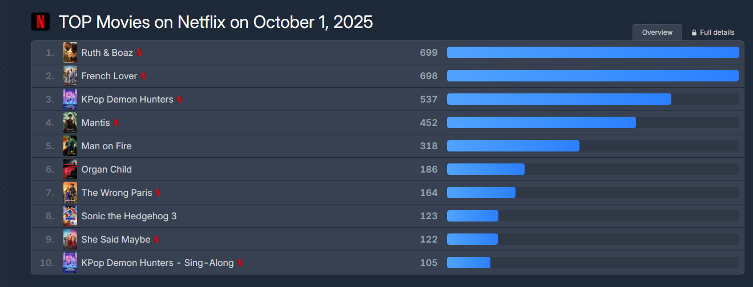This screenshot has width=753, height=287.
Task: Open the Ruth & Boaz movie link
Action: 107,53
